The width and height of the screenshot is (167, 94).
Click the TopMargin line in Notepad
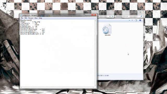tap(29, 25)
